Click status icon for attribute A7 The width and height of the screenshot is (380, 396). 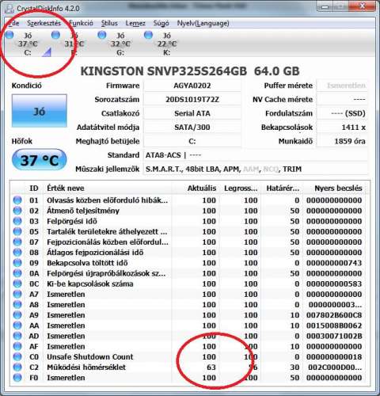click(x=17, y=294)
